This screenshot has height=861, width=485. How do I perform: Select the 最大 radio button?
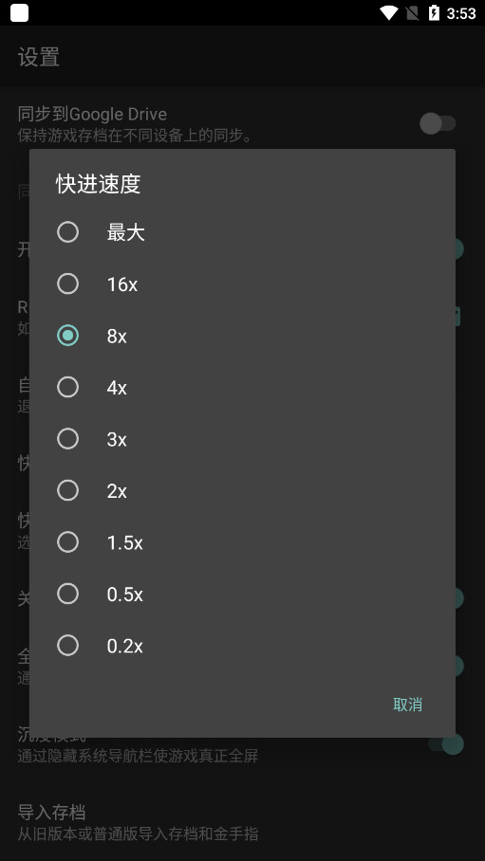click(67, 232)
